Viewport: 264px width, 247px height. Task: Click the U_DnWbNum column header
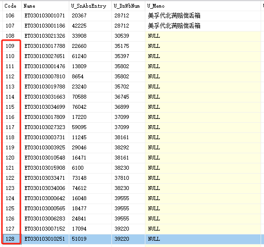tap(128, 6)
